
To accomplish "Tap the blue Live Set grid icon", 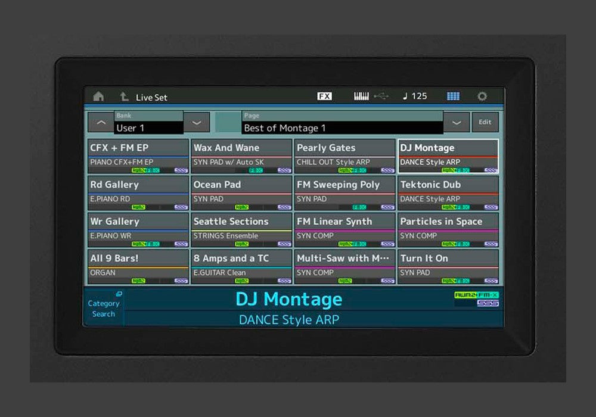I will point(453,97).
